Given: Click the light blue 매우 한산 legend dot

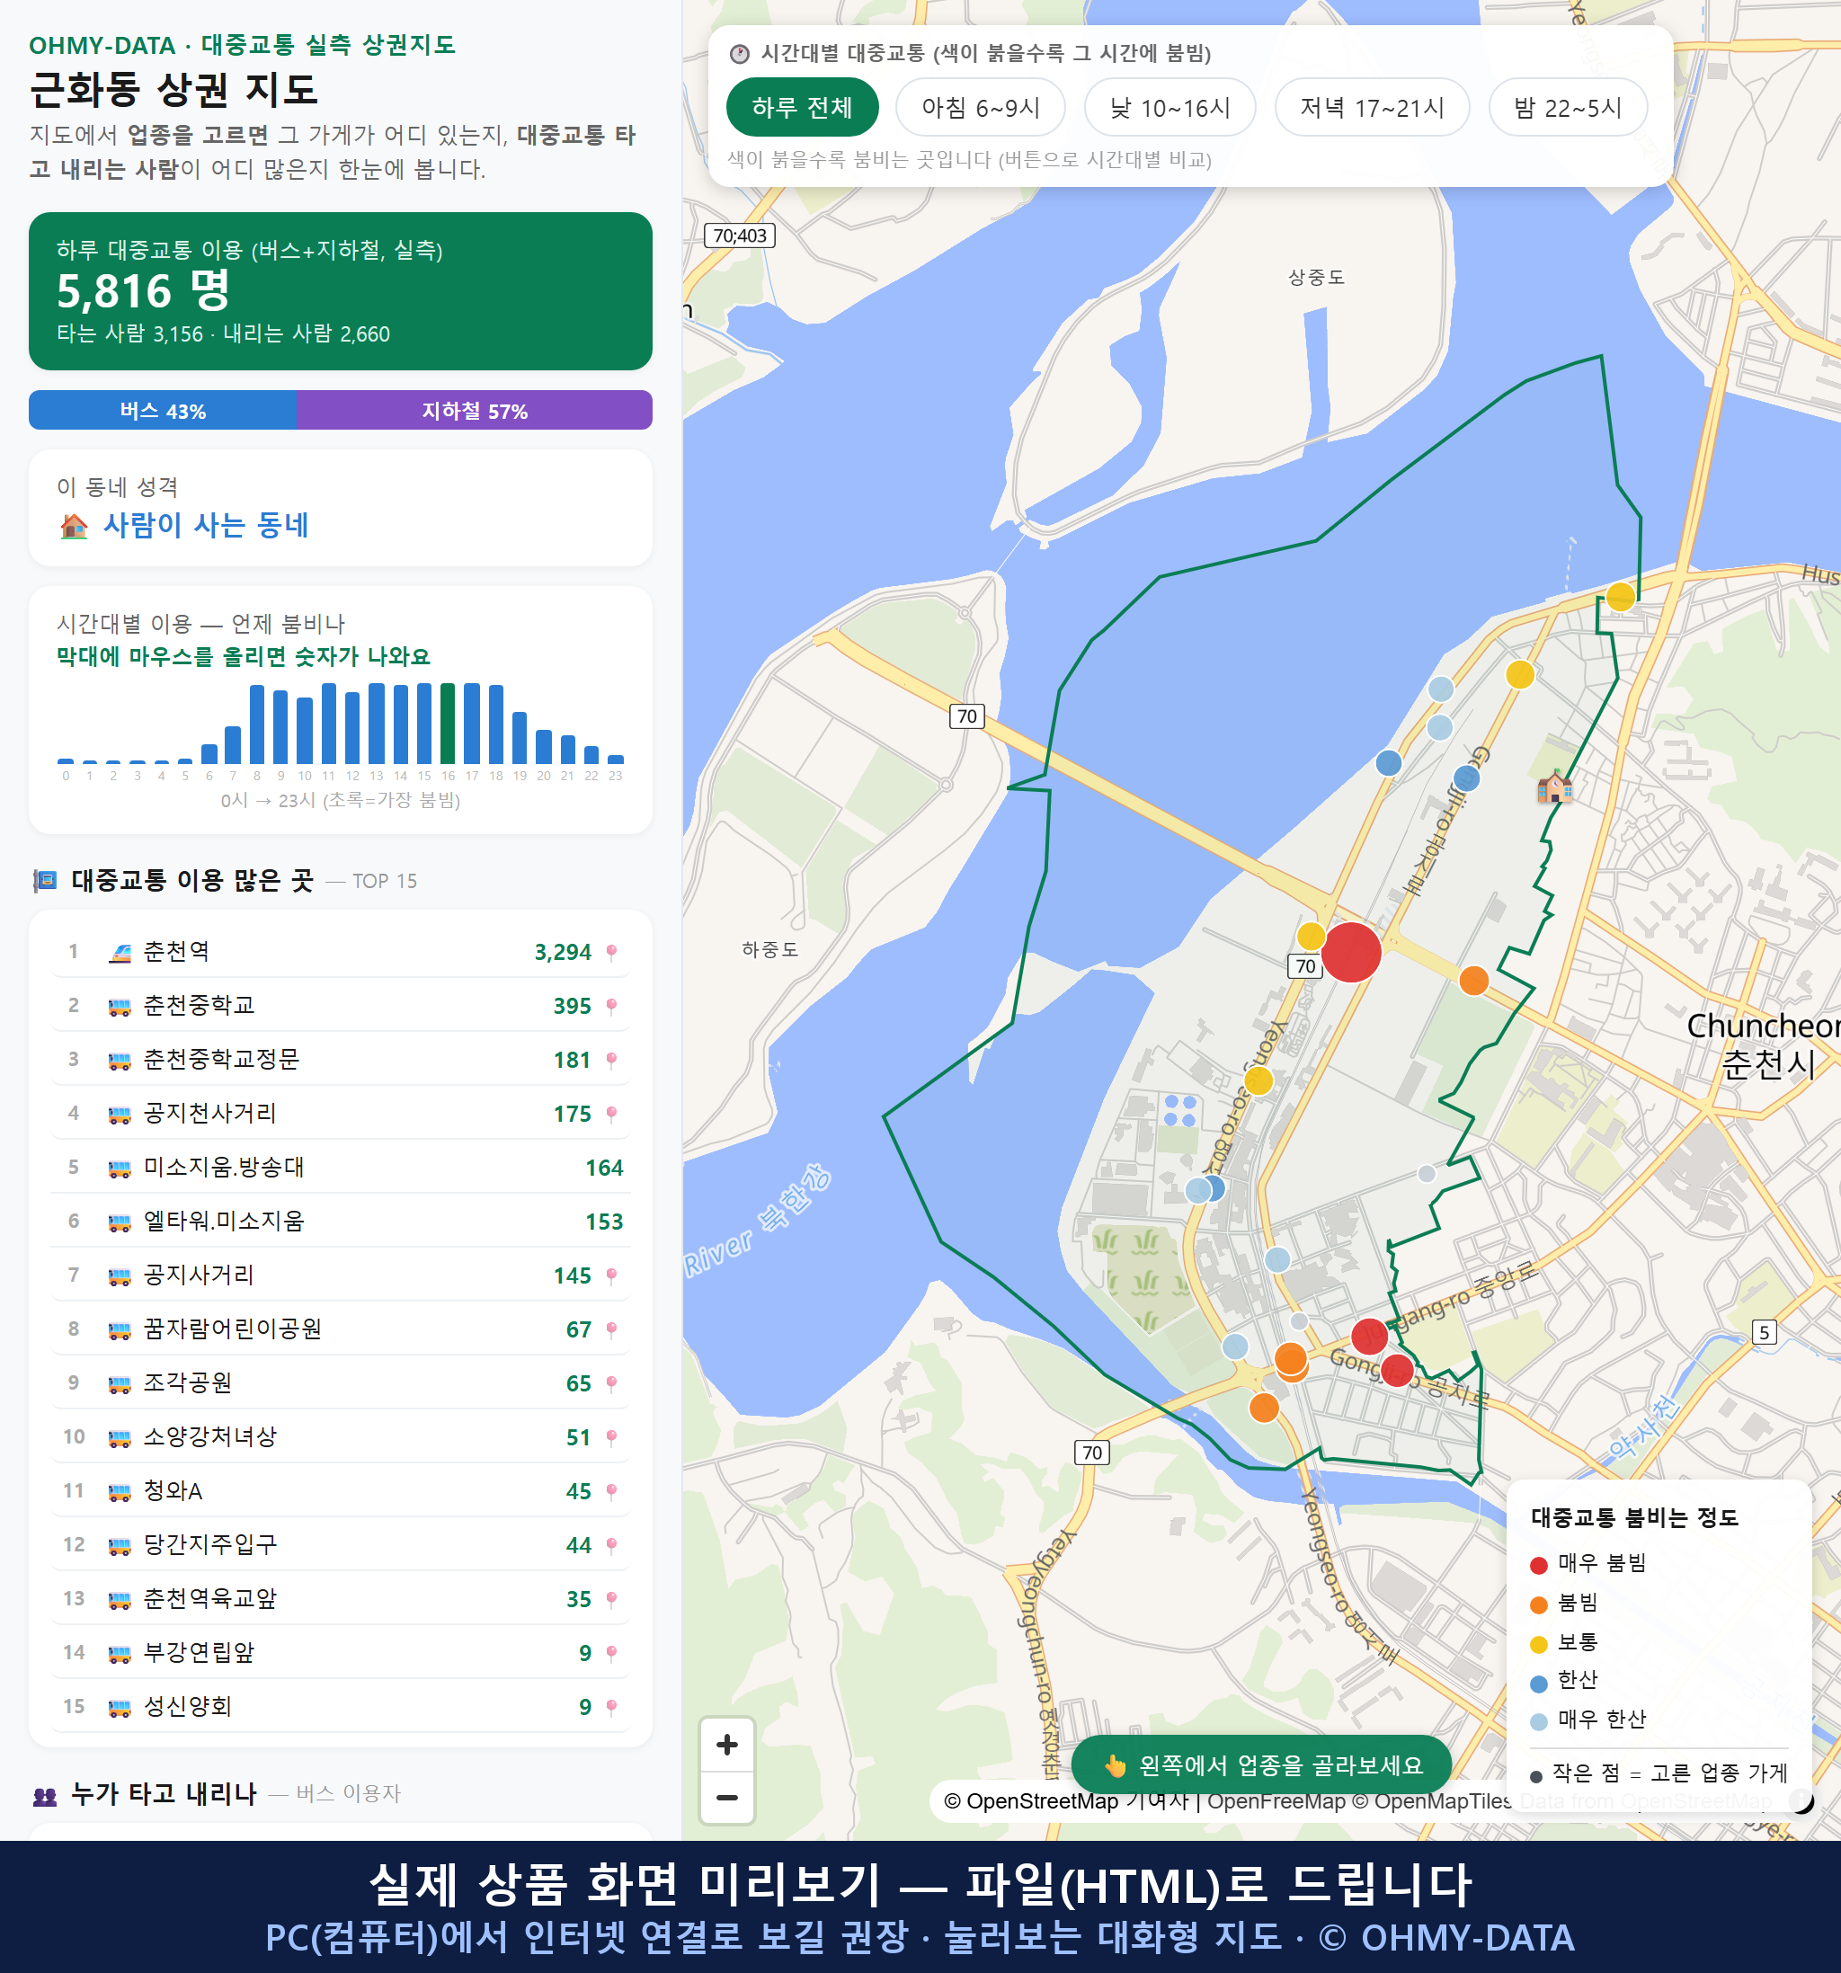Looking at the screenshot, I should tap(1538, 1722).
